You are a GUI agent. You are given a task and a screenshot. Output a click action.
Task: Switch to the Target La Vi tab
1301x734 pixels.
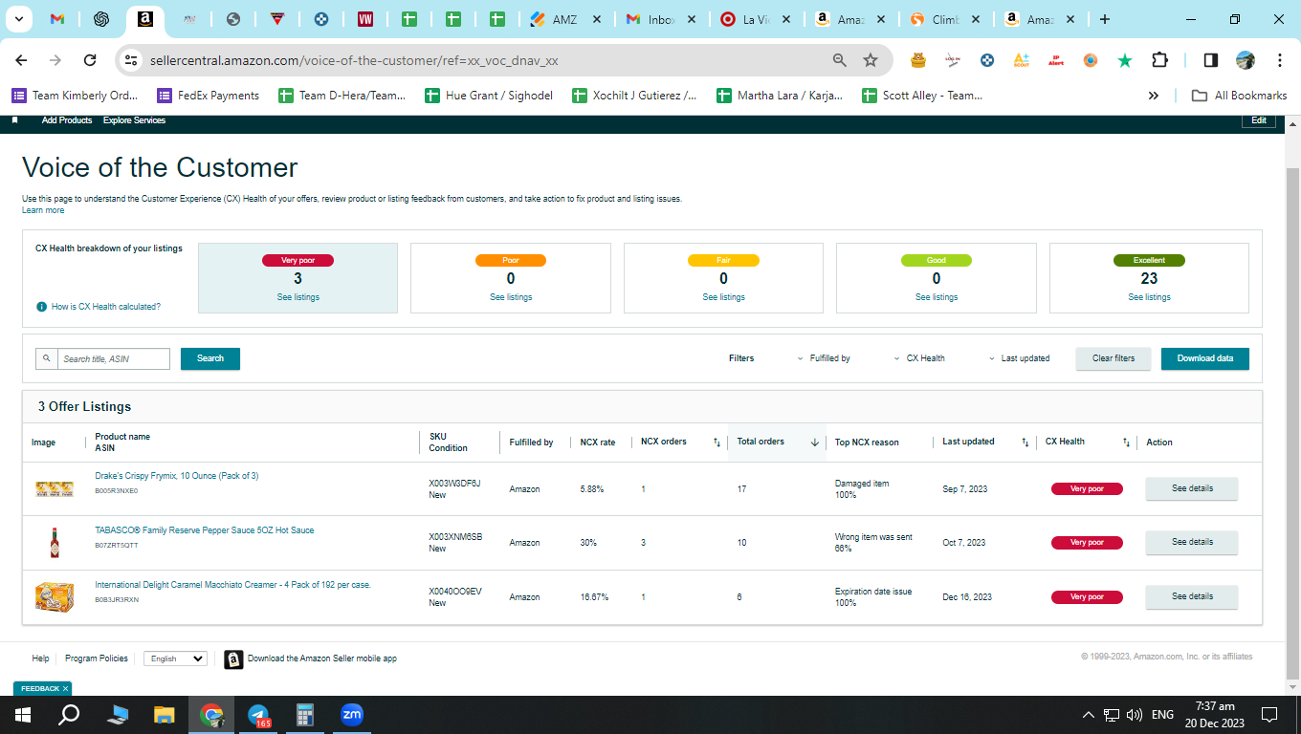pyautogui.click(x=756, y=19)
